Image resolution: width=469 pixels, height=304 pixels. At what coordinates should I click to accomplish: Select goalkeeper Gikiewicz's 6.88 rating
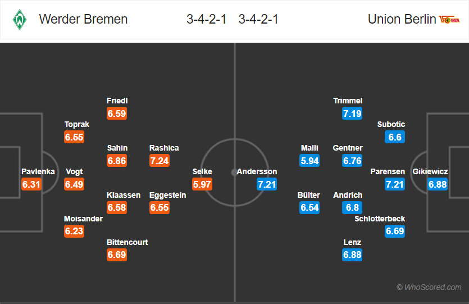coord(438,184)
